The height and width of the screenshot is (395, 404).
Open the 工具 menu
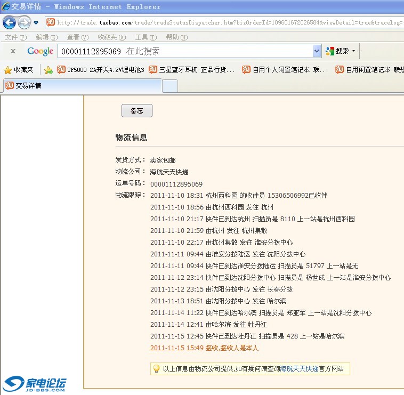(x=146, y=37)
